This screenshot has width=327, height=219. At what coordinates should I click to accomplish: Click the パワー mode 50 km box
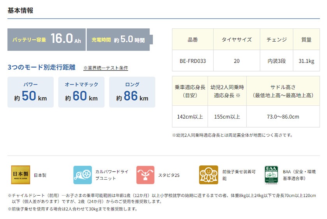pos(31,92)
